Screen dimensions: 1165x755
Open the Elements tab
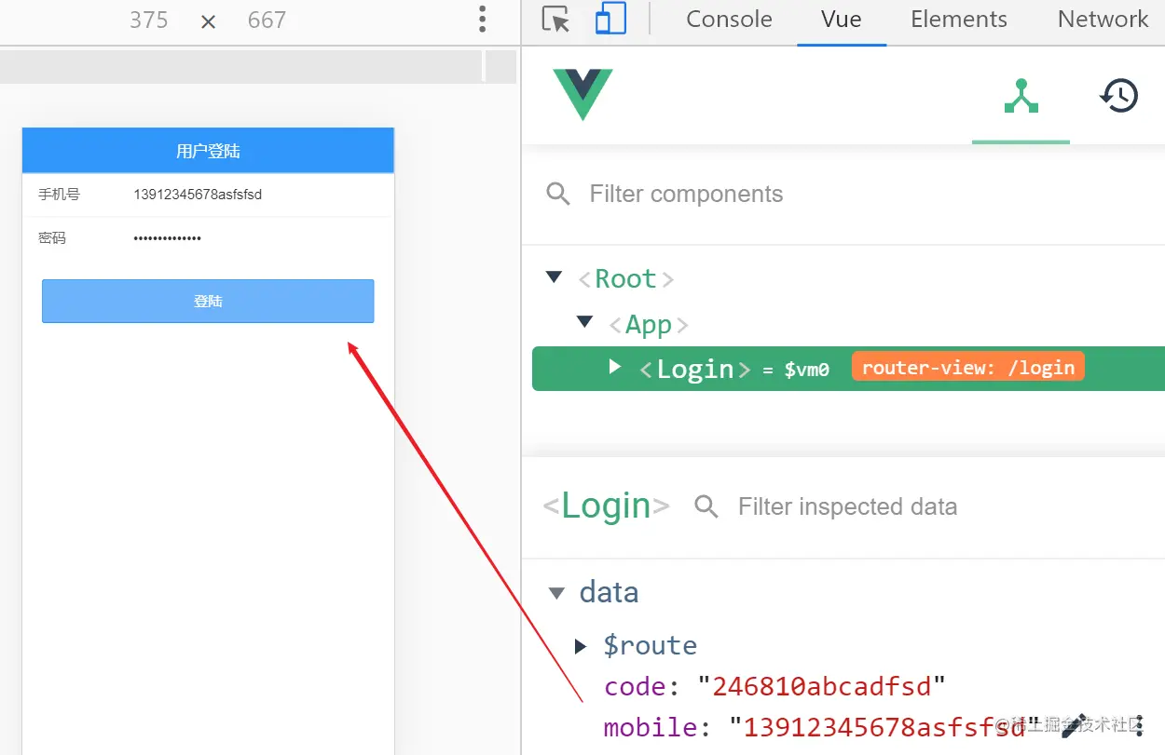tap(958, 20)
